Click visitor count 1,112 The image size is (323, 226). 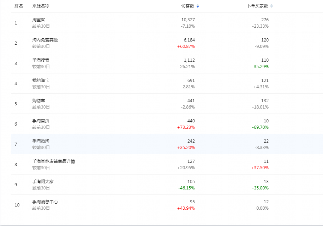[x=189, y=60]
